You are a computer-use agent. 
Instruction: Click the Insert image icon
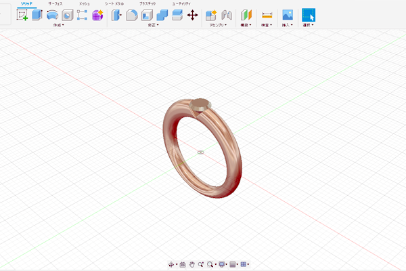[x=288, y=15]
